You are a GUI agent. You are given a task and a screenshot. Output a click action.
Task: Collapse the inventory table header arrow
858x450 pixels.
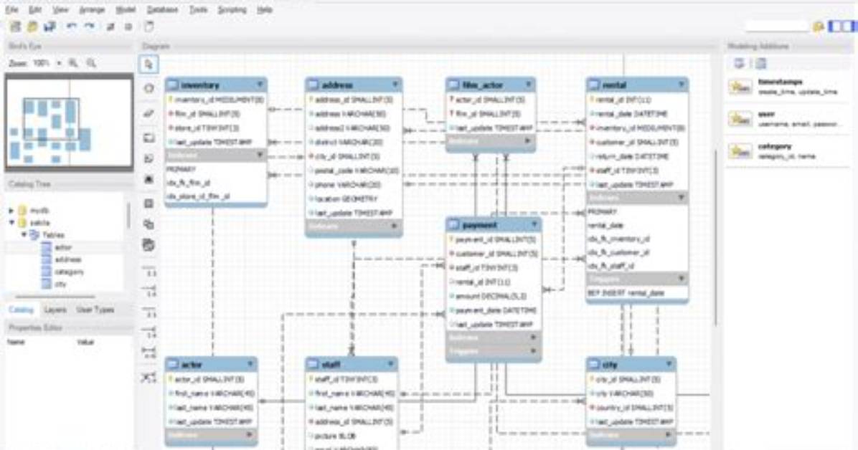point(260,85)
